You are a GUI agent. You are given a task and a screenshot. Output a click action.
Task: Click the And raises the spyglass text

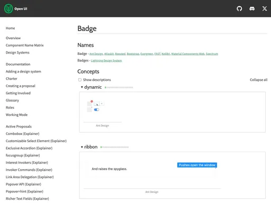(110, 169)
